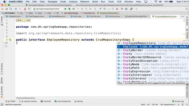Screen dimensions: 189x106
Task: Open the Z: Structure tool window
Action: point(2,69)
